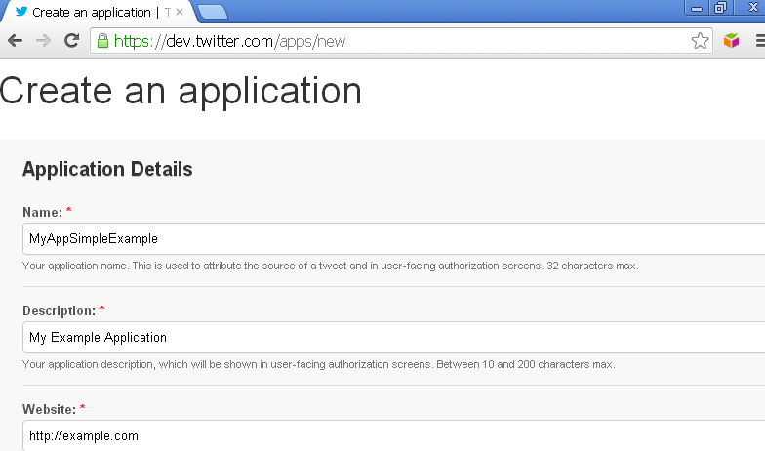
Task: Minimize the browser window
Action: tap(698, 8)
